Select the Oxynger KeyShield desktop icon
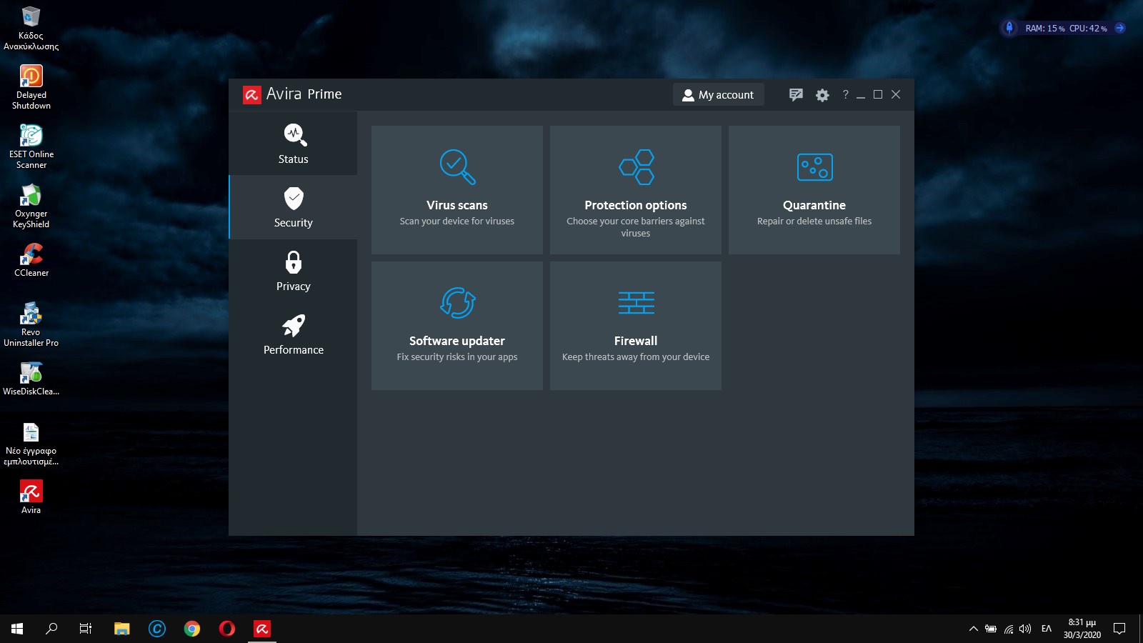The width and height of the screenshot is (1143, 643). click(31, 206)
